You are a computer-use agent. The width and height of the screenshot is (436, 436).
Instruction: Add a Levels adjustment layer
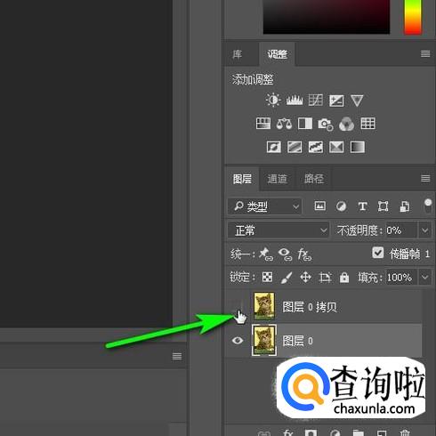[x=295, y=101]
